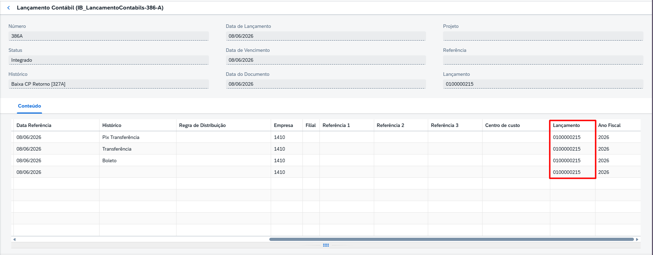Click the Histórico cell reading exactly Transferência
653x255 pixels.
pyautogui.click(x=138, y=149)
